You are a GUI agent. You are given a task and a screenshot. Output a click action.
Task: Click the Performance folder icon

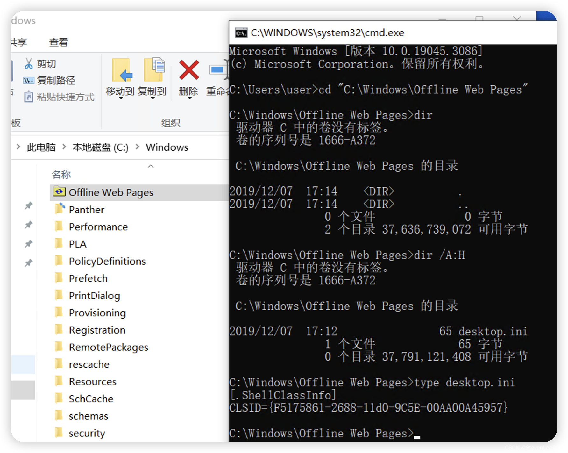pyautogui.click(x=59, y=226)
